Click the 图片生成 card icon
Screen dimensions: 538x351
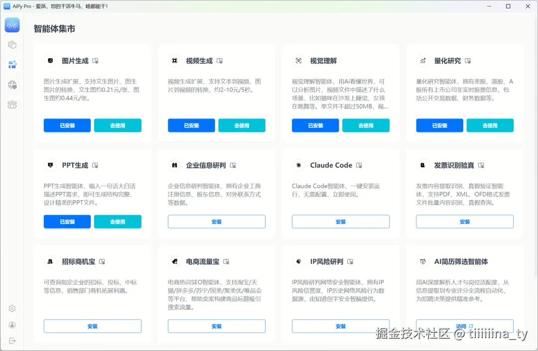point(50,61)
